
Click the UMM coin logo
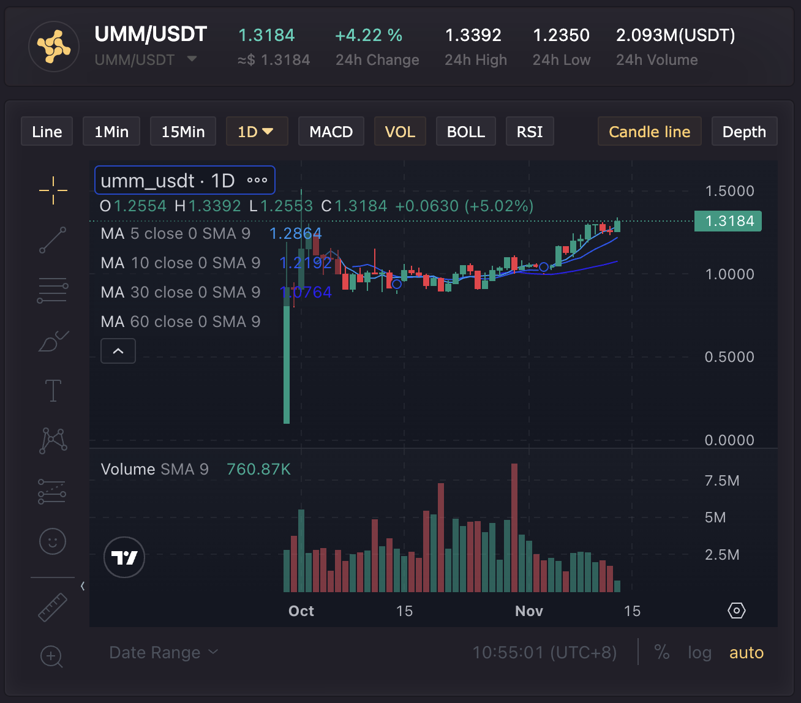[54, 47]
